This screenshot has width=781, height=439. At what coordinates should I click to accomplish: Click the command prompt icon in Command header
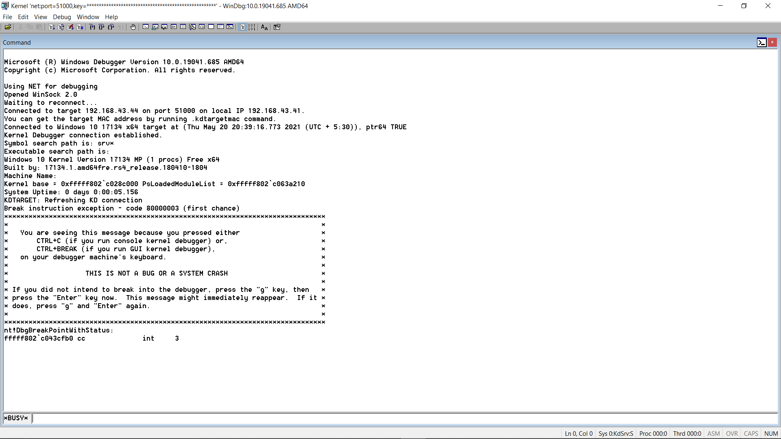762,42
